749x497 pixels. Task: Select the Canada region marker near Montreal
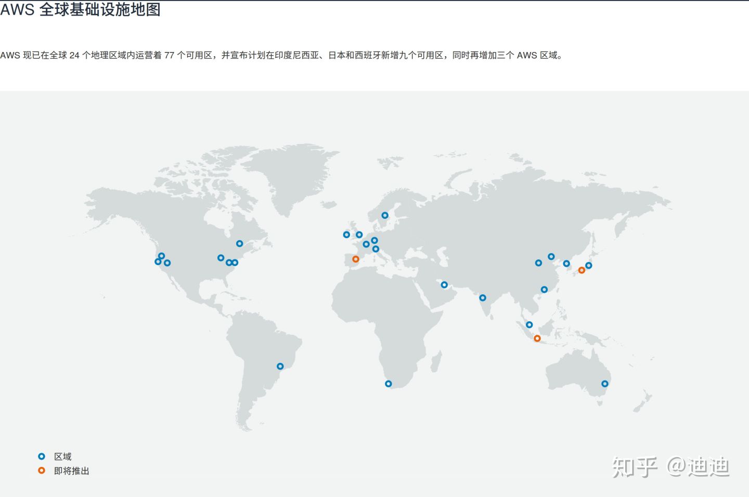239,243
